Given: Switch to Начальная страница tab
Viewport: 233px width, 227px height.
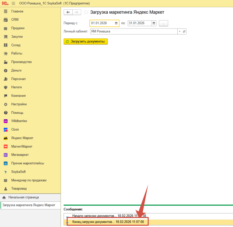Looking at the screenshot, I should (x=24, y=197).
